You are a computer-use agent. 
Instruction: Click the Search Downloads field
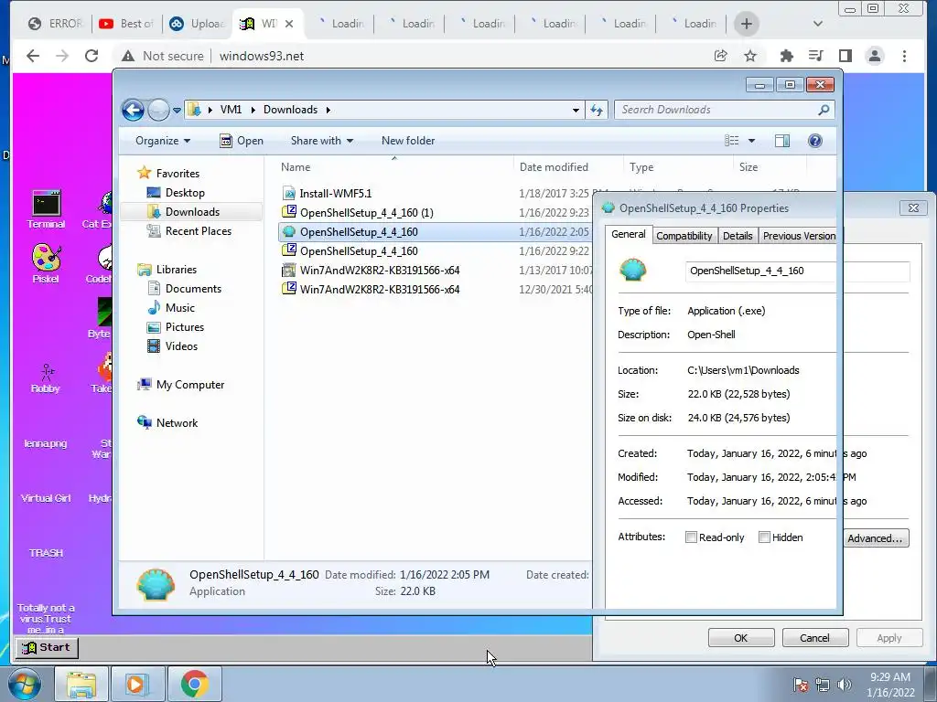tap(724, 110)
